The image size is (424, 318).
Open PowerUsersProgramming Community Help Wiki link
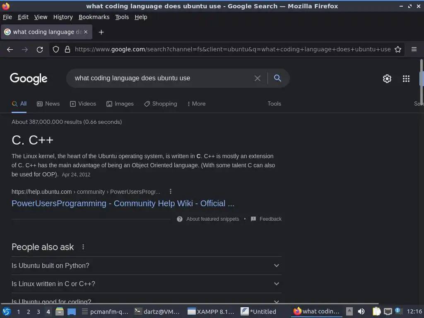pyautogui.click(x=123, y=203)
